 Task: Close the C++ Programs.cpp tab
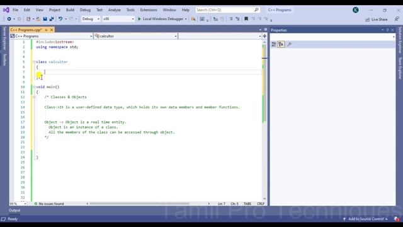pos(52,30)
